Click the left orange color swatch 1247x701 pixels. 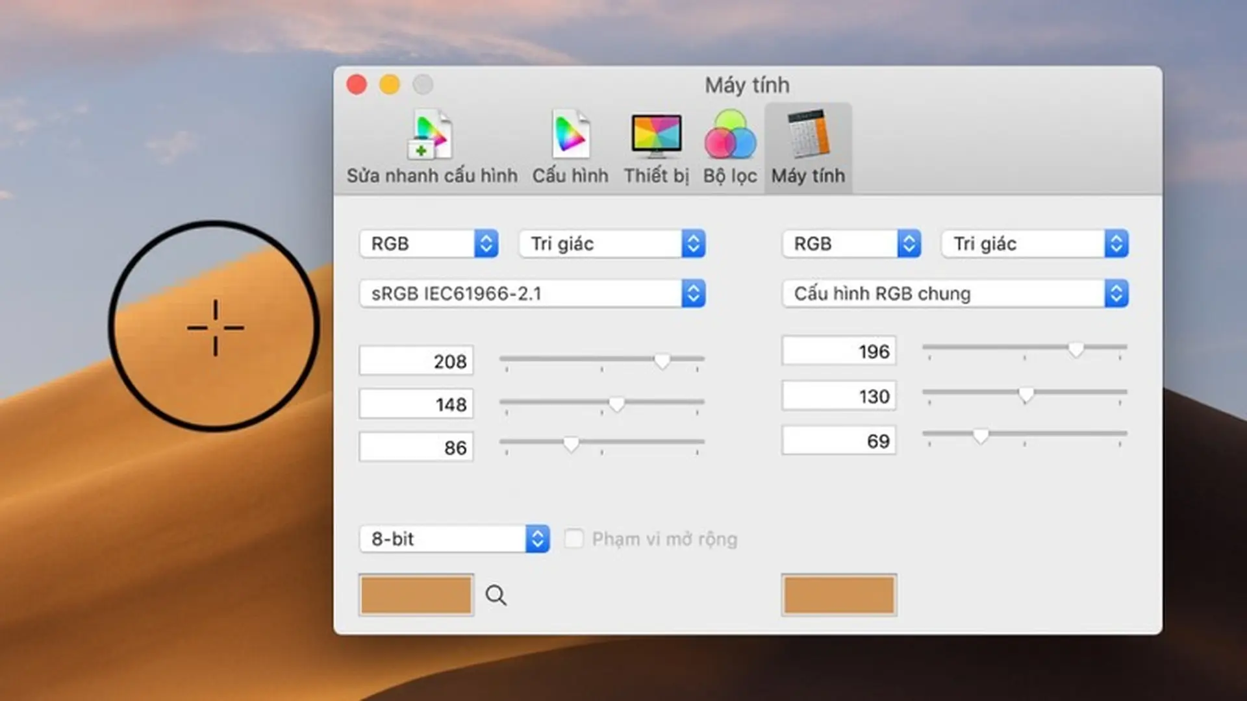click(416, 595)
